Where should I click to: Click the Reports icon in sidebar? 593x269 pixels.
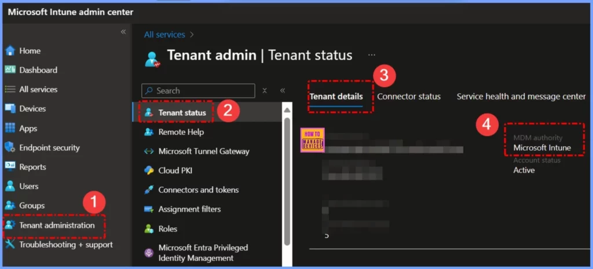point(10,167)
